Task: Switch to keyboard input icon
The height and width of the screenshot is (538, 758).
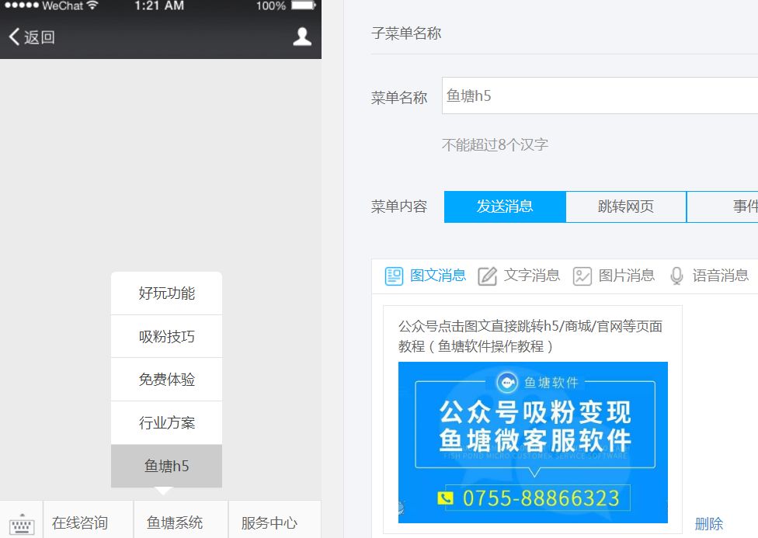Action: coord(22,524)
